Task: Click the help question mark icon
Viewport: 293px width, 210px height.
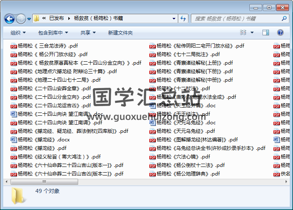Action: coord(280,32)
